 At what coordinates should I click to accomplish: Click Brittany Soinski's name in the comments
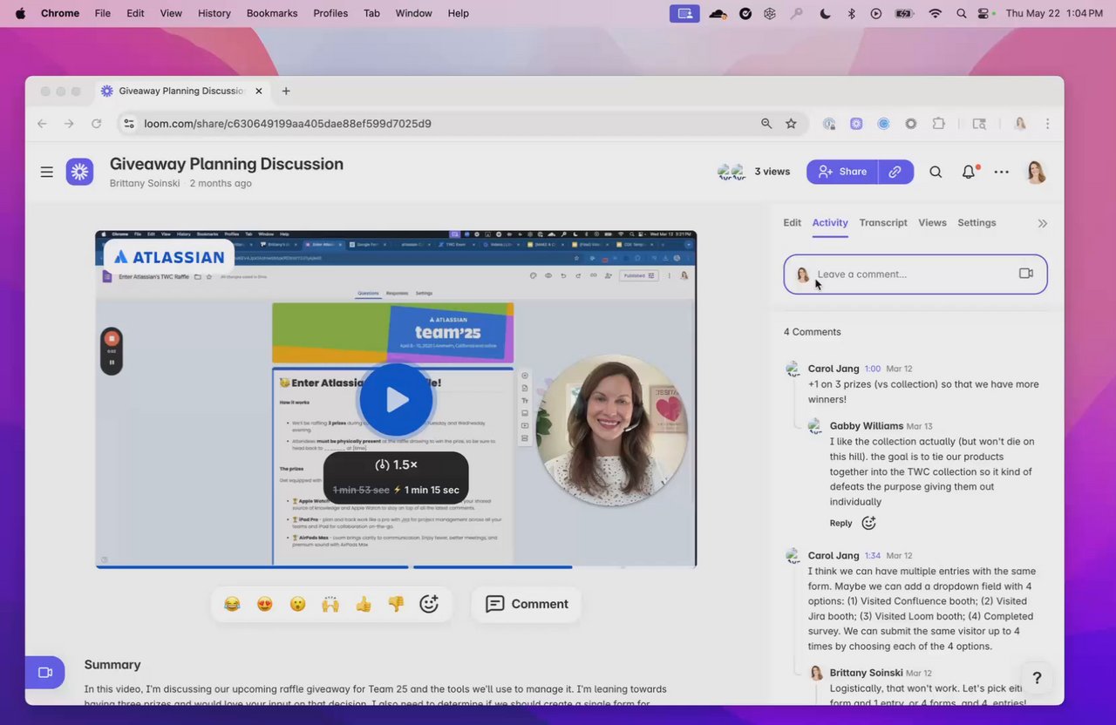[866, 673]
